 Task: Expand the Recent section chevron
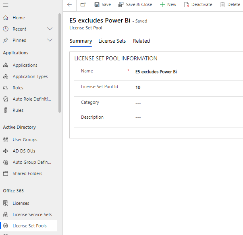50,29
